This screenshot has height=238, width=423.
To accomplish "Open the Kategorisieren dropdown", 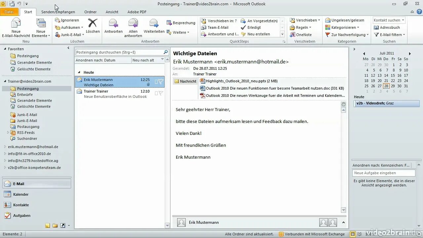I will (x=342, y=27).
